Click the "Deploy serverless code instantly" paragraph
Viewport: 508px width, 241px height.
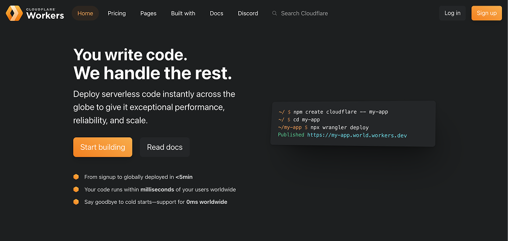(x=154, y=107)
